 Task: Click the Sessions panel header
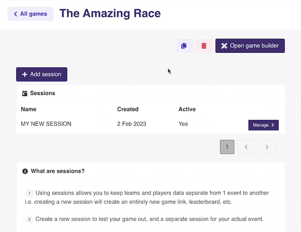(42, 93)
